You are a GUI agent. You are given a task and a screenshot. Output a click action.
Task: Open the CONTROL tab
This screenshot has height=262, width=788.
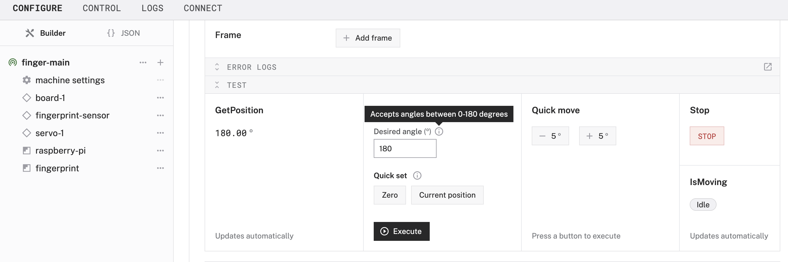click(x=101, y=8)
